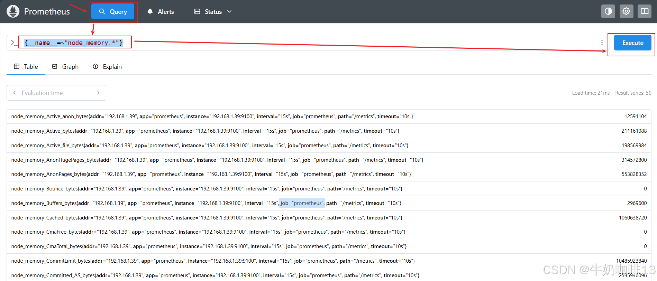Click the Graph tab chart icon
This screenshot has height=281, width=657.
55,66
